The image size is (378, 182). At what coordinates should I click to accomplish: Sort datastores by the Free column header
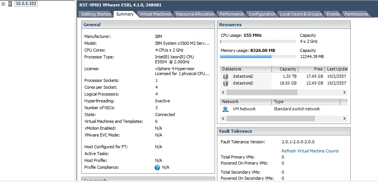click(312, 69)
